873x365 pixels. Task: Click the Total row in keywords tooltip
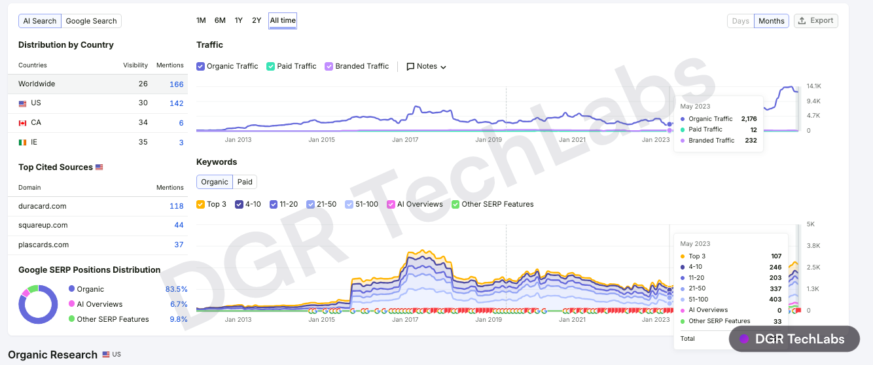pos(732,339)
